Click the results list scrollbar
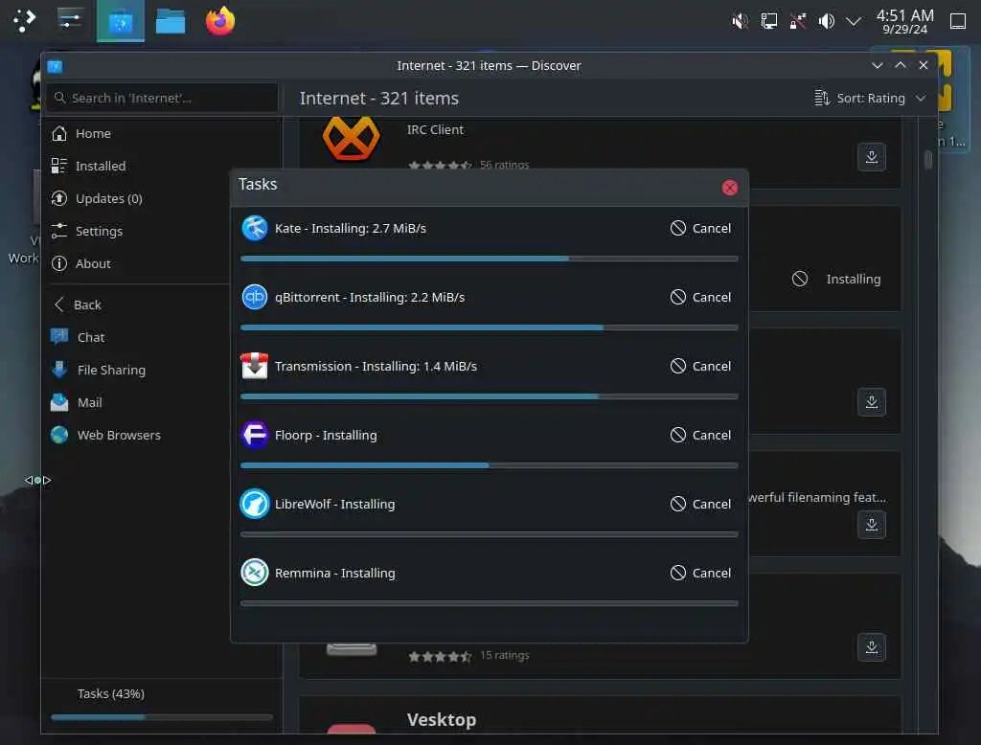 click(x=927, y=160)
